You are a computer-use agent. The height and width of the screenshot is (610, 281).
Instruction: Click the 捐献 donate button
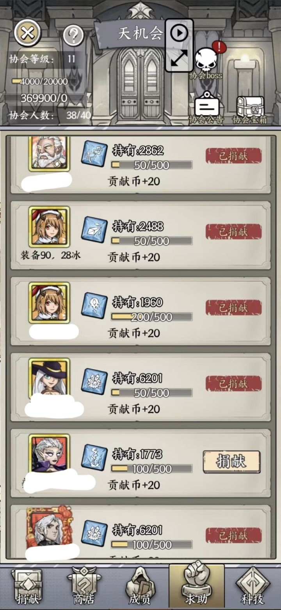[231, 462]
